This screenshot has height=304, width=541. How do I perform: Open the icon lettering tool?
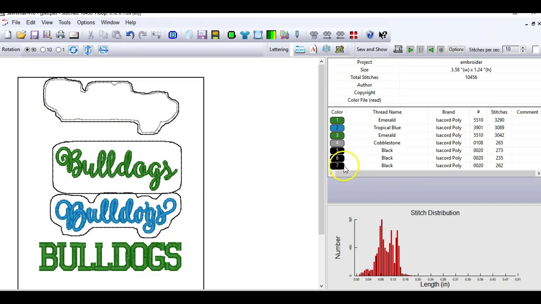point(300,50)
